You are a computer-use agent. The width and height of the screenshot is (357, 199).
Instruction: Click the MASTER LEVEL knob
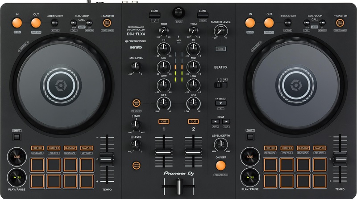220,31
